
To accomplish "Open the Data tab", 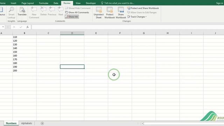I will (x=56, y=3).
